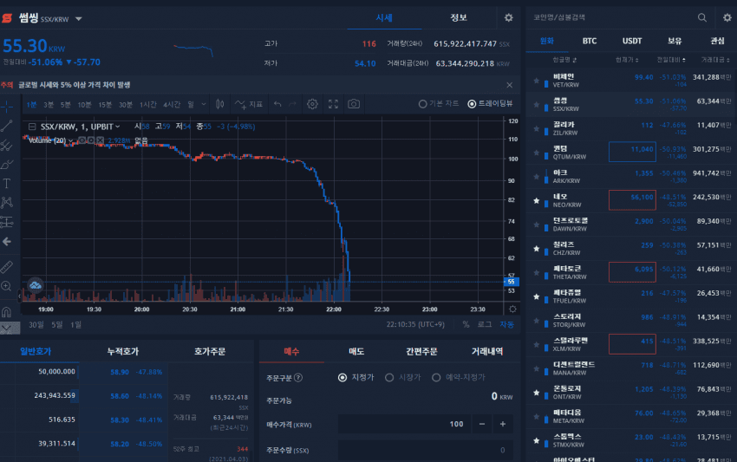Screen dimensions: 737x462
Task: Select the crosshair cursor tool
Action: [7, 107]
